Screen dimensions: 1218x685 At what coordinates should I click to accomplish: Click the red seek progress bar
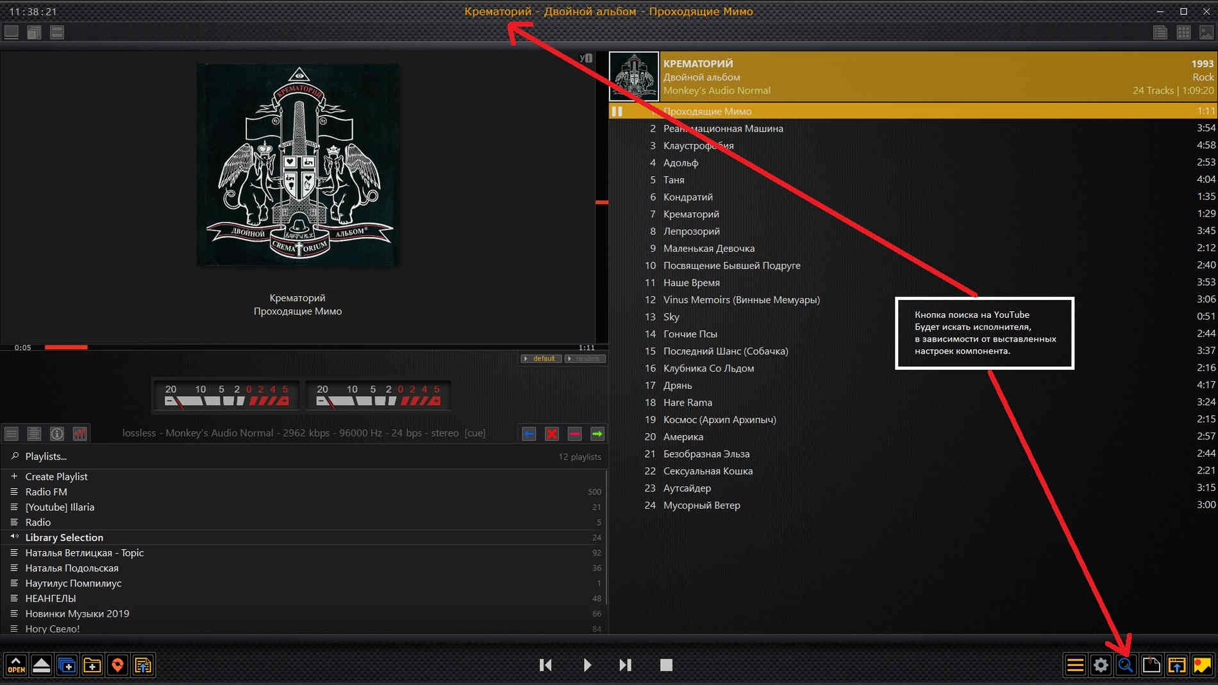point(66,347)
